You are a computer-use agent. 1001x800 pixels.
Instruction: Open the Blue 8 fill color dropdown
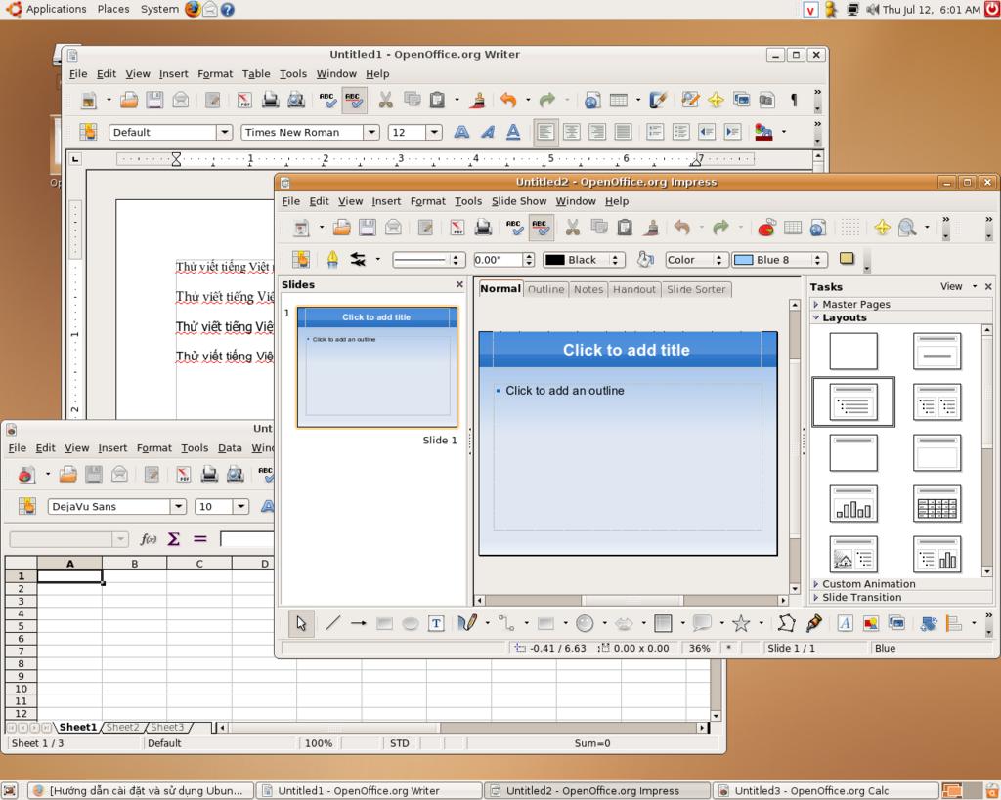click(x=819, y=260)
